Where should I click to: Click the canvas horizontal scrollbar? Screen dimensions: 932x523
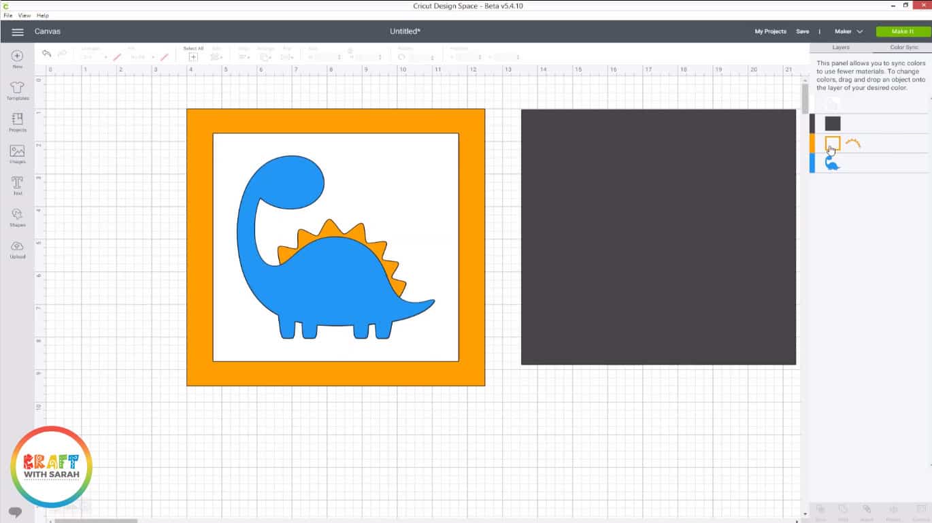pos(95,520)
